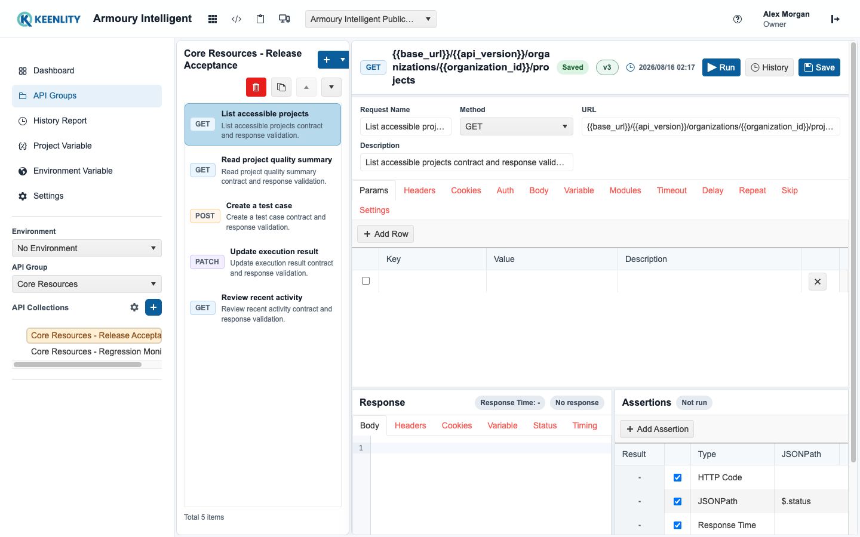Open Project Variable in sidebar
860x537 pixels.
tap(87, 146)
